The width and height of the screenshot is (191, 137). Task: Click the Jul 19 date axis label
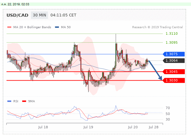coord(88,127)
